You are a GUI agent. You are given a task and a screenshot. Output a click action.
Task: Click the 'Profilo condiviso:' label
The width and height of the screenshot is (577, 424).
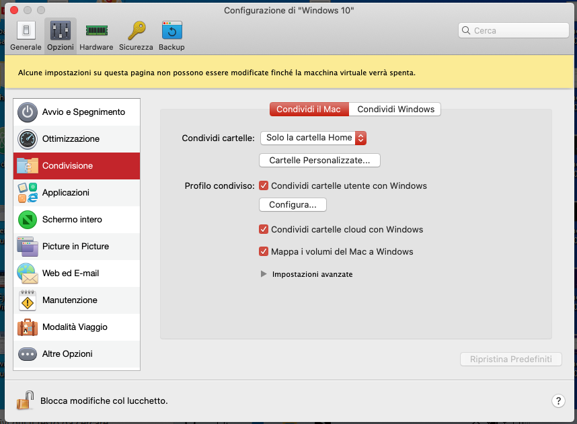219,186
